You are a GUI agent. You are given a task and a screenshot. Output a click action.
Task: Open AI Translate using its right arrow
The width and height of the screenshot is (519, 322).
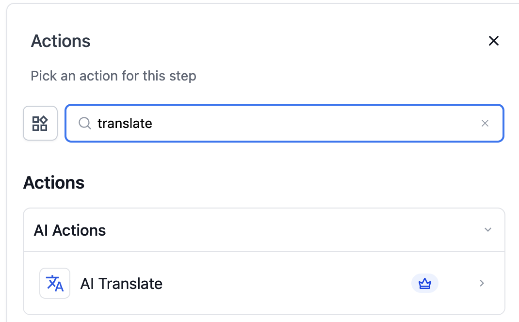point(482,283)
